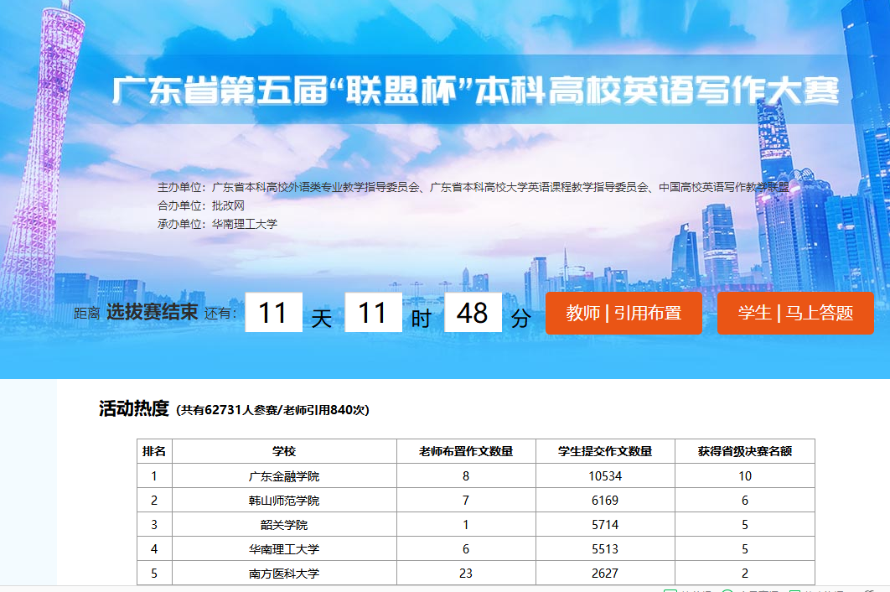
Task: Click 华南理工大学 in the 承办单位 line
Action: (244, 224)
